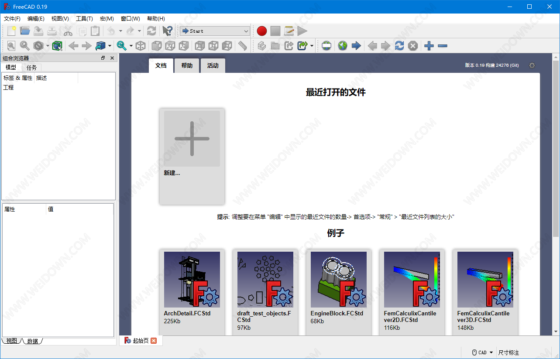Open the macro editor notepad icon

[289, 31]
